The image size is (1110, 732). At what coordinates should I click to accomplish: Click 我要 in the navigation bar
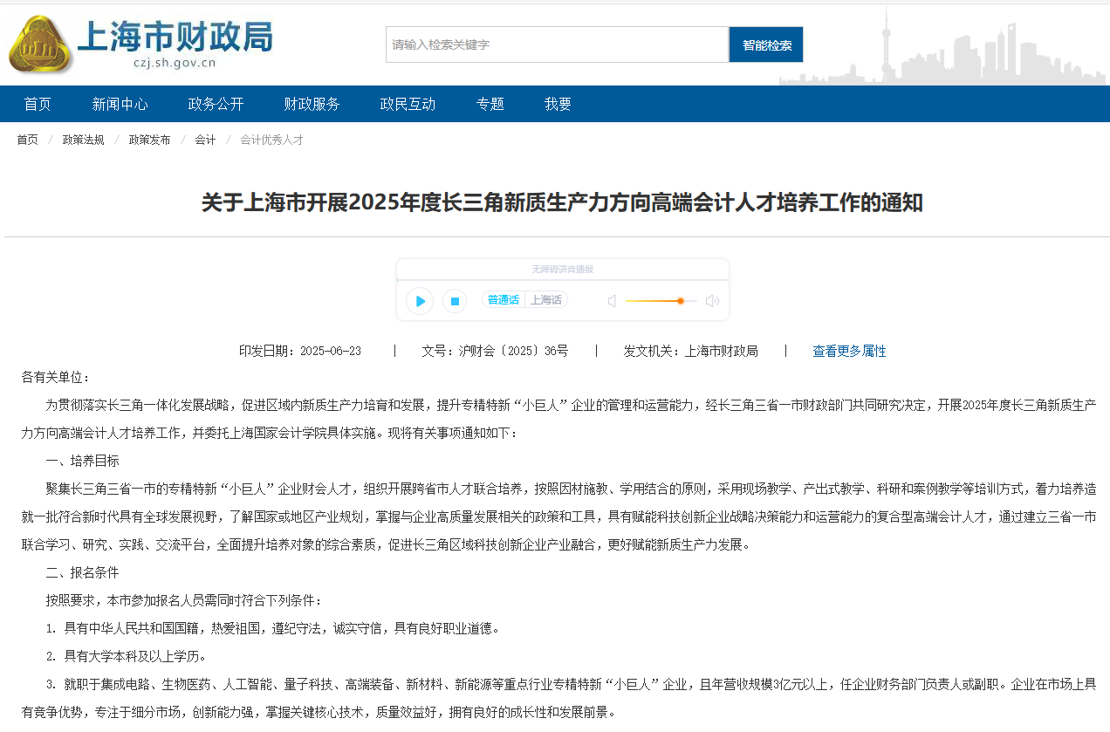click(x=558, y=104)
